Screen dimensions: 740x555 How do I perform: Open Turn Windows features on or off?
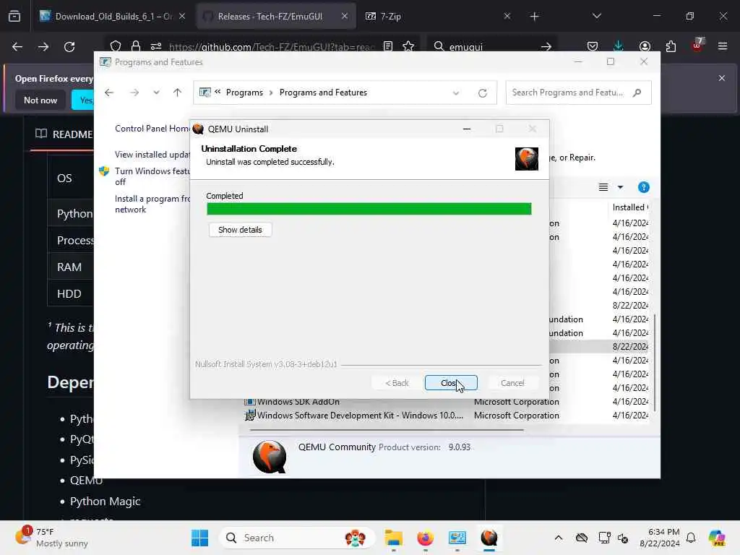pyautogui.click(x=152, y=176)
